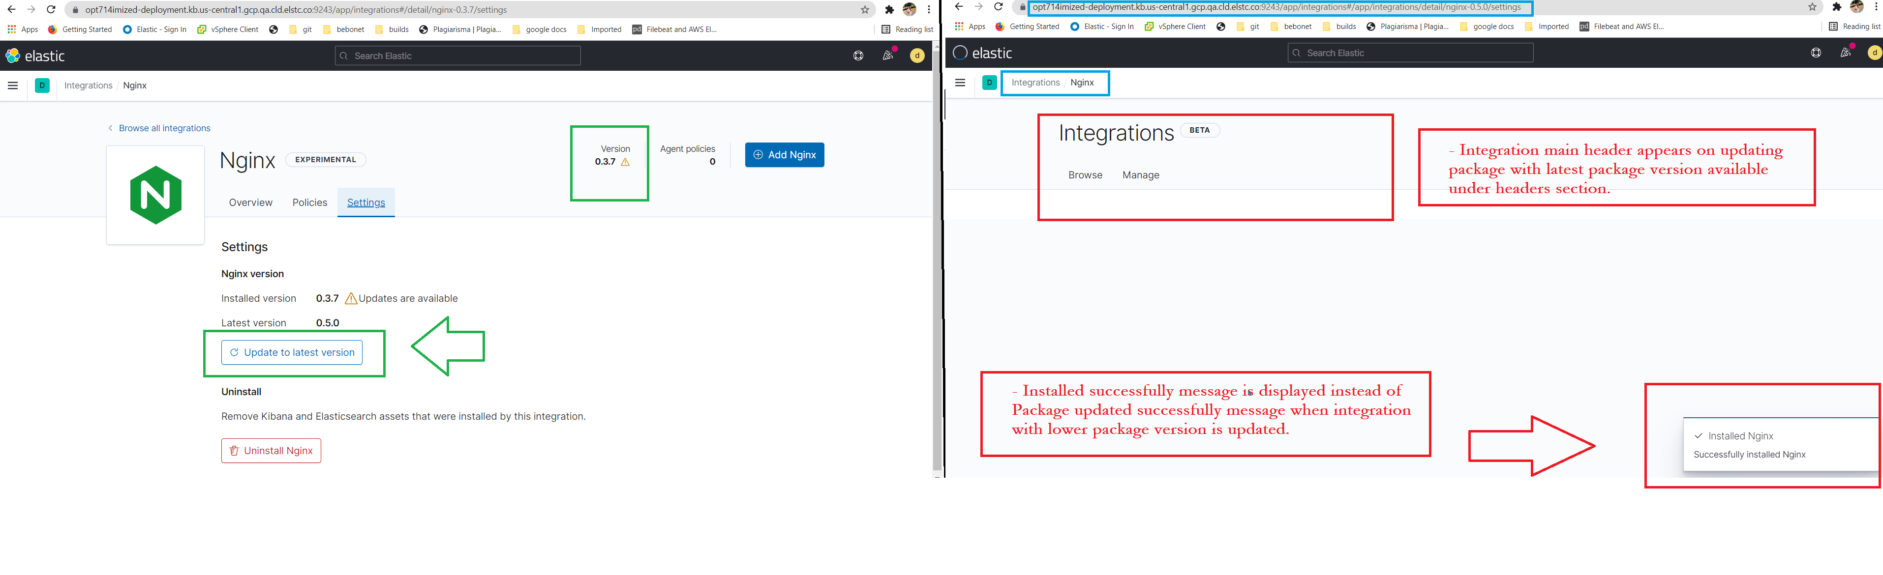Bookmark page star in left browser
This screenshot has height=575, width=1883.
865,9
